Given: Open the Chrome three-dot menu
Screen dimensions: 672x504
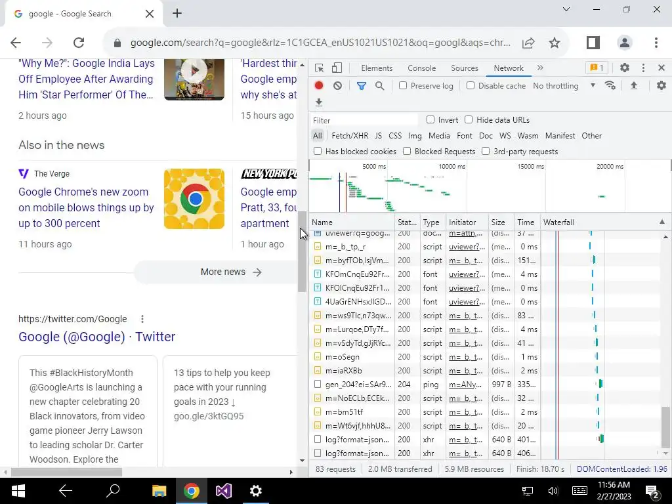Looking at the screenshot, I should pos(656,43).
